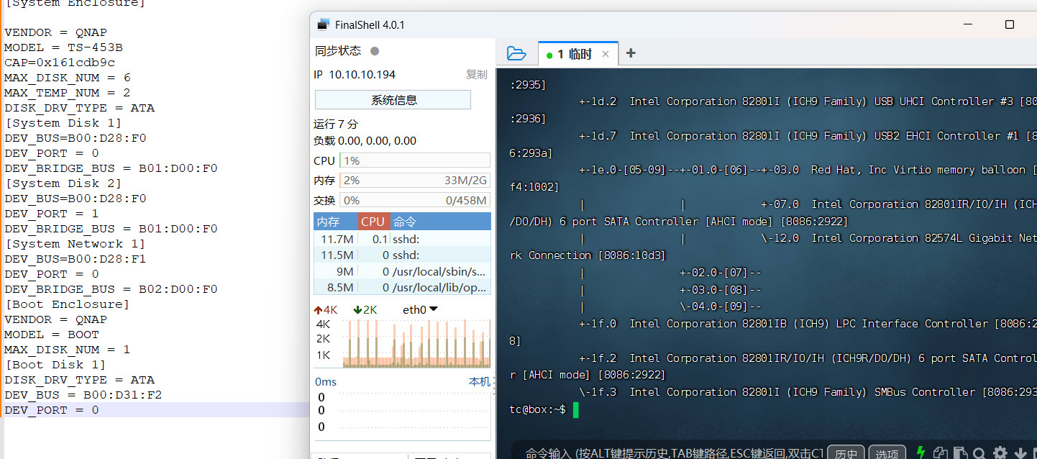Click the upload speed 4K indicator

coord(326,309)
